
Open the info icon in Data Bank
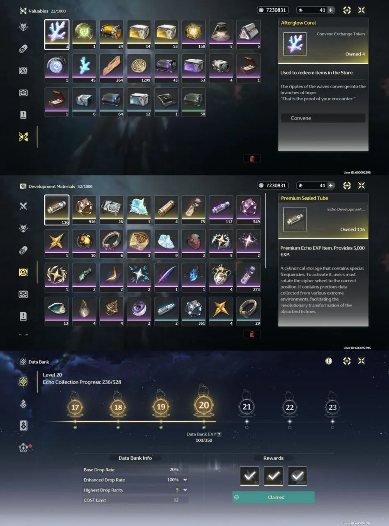click(329, 361)
